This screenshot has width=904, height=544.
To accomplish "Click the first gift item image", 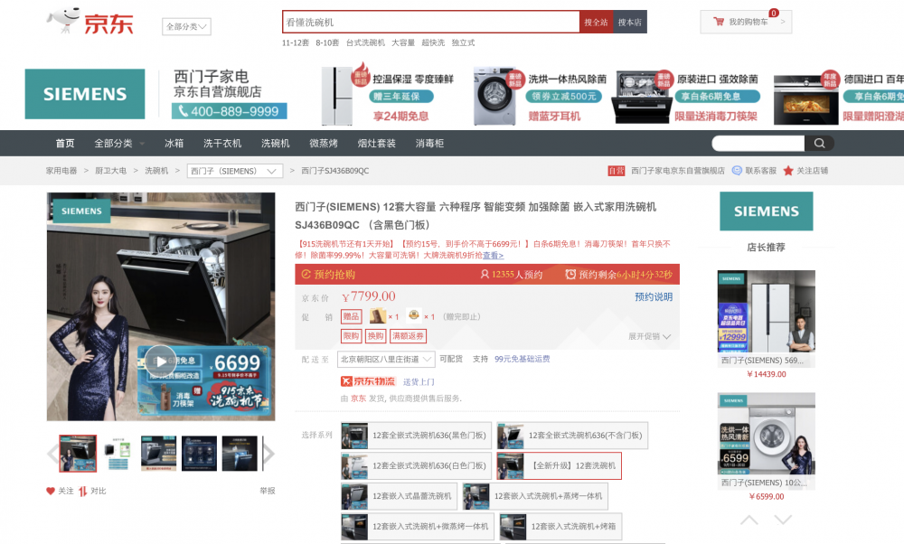I will 378,315.
